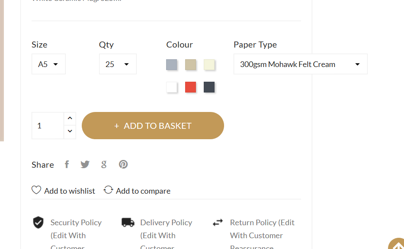Choose the grey-blue colour swatch

click(172, 65)
